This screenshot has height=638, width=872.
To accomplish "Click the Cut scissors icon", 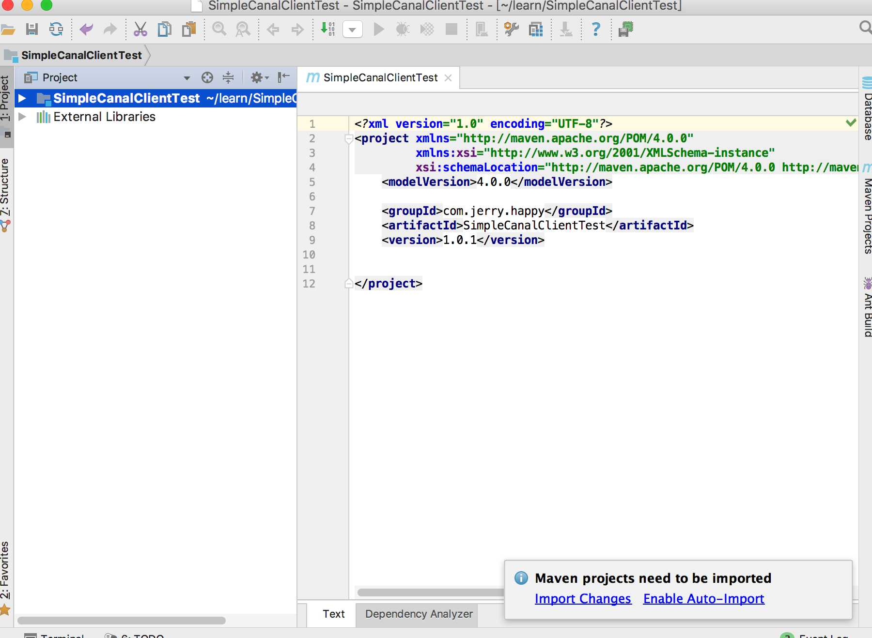I will point(140,30).
